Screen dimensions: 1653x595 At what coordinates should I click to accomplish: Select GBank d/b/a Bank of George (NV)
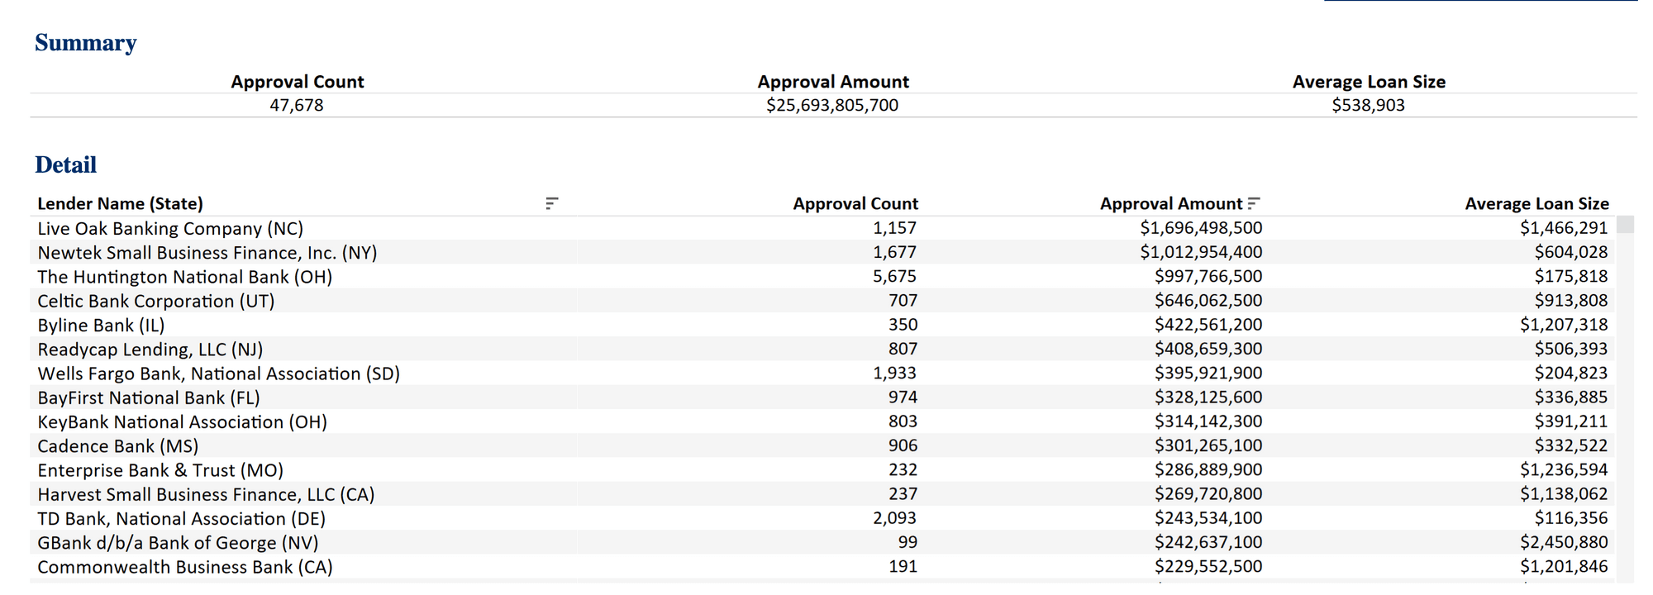(x=178, y=542)
